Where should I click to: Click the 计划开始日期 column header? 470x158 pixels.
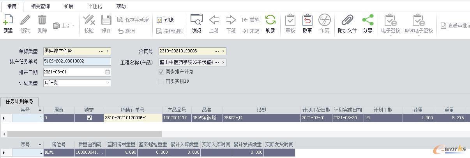tap(316, 110)
